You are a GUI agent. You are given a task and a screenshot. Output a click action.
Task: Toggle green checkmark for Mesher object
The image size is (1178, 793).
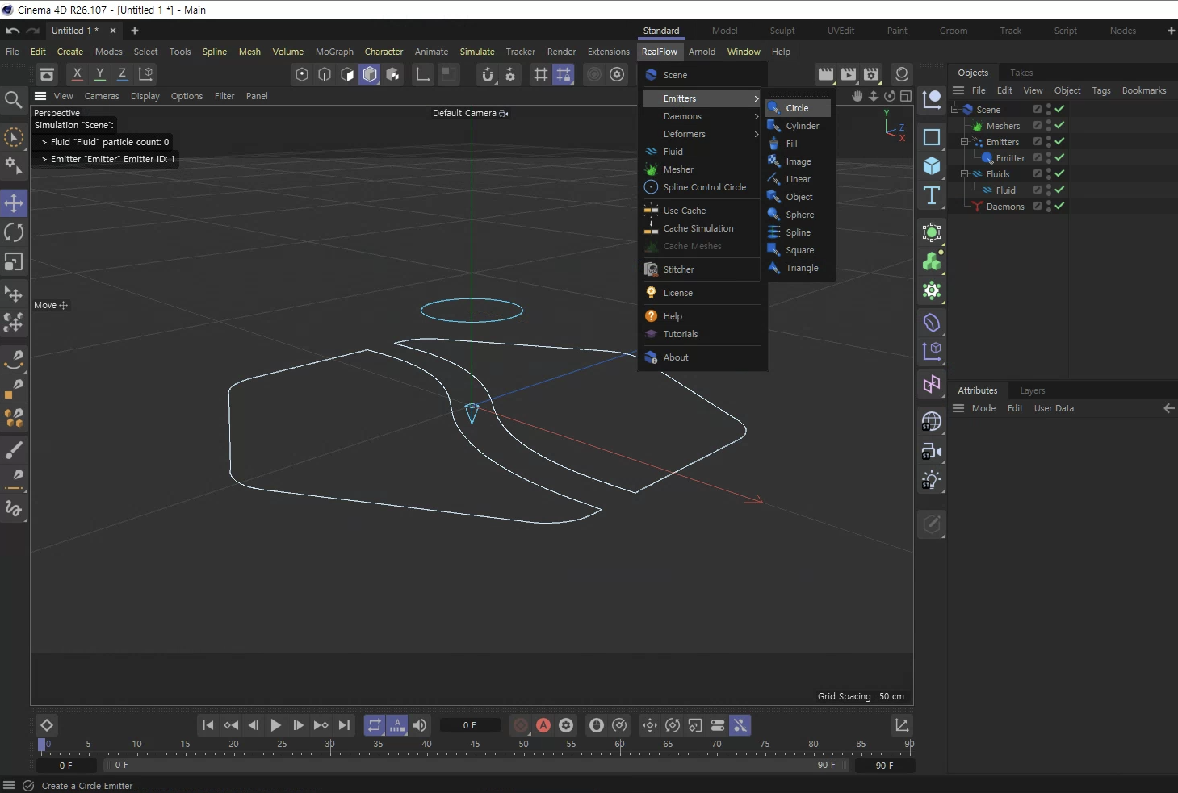(1059, 126)
